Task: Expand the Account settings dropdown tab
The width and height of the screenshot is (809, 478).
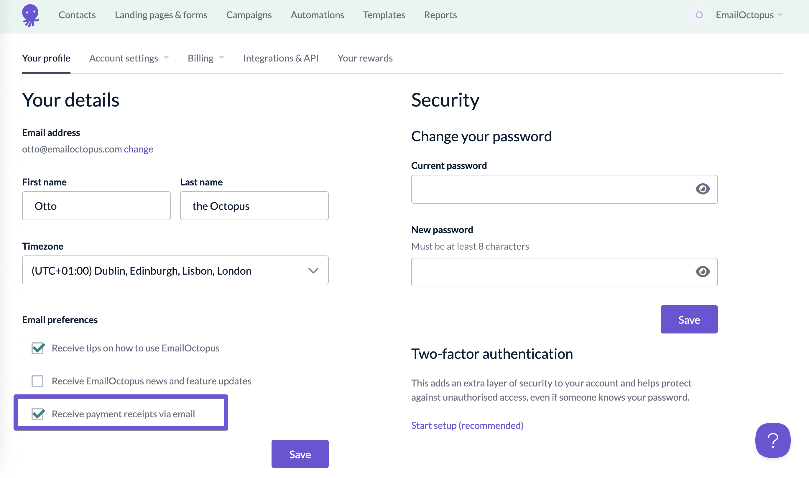Action: click(x=129, y=58)
